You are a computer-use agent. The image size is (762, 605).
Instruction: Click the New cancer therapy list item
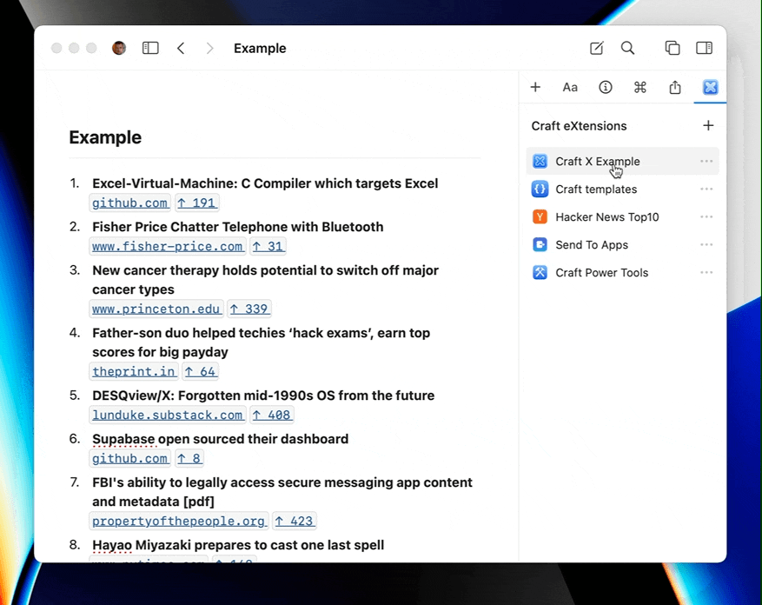click(x=265, y=280)
